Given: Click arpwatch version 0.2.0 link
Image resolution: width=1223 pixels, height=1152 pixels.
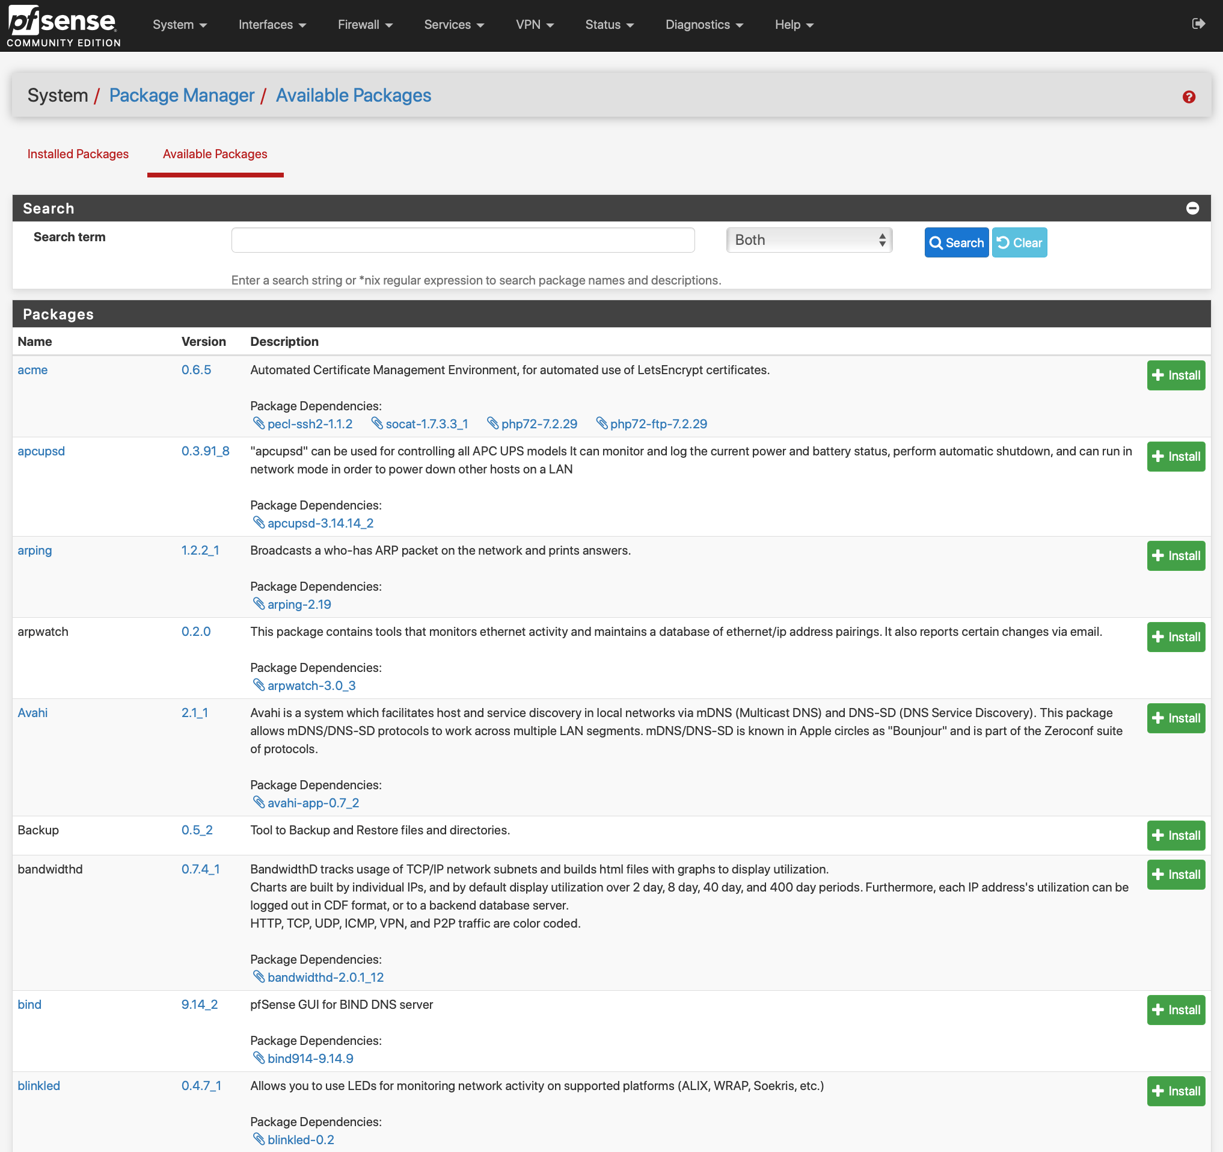Looking at the screenshot, I should (x=196, y=632).
